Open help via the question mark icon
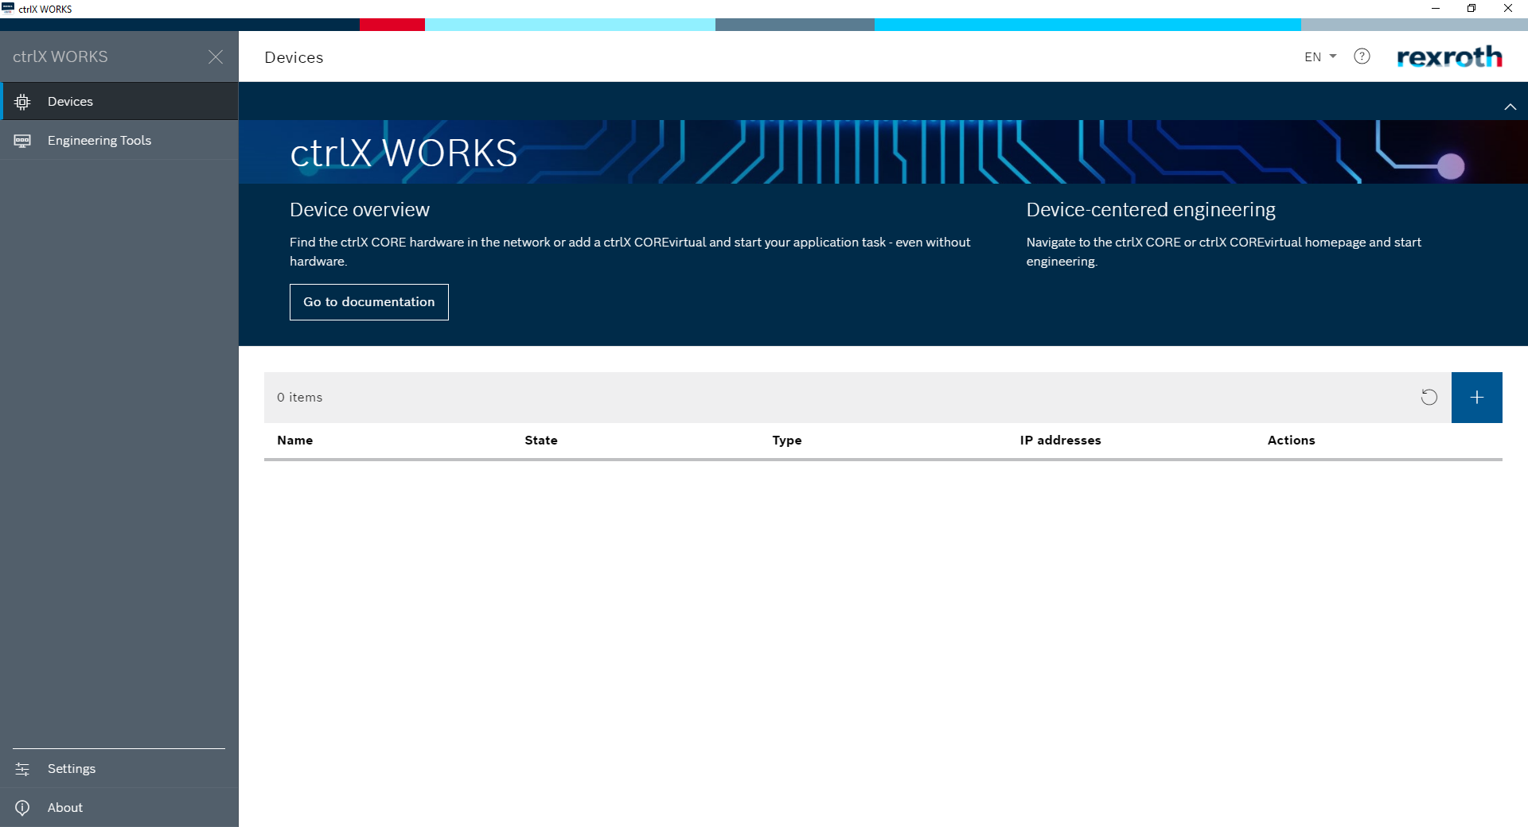Image resolution: width=1528 pixels, height=827 pixels. (x=1362, y=56)
